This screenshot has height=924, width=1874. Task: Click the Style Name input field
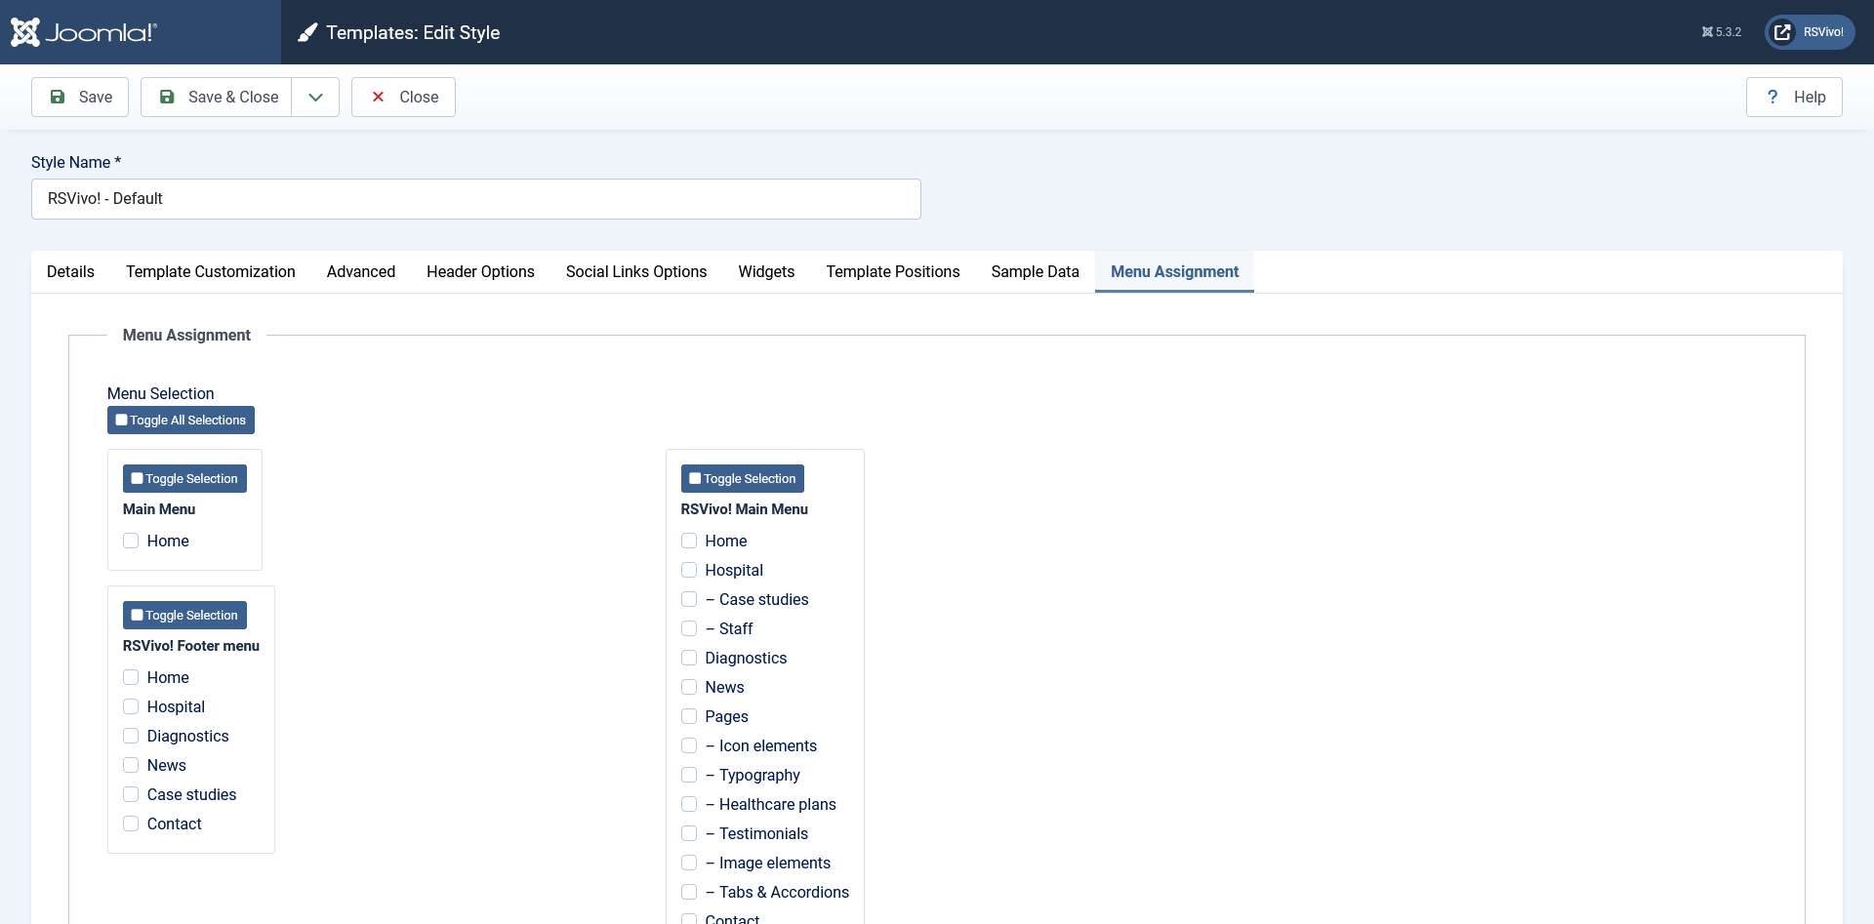pos(475,199)
